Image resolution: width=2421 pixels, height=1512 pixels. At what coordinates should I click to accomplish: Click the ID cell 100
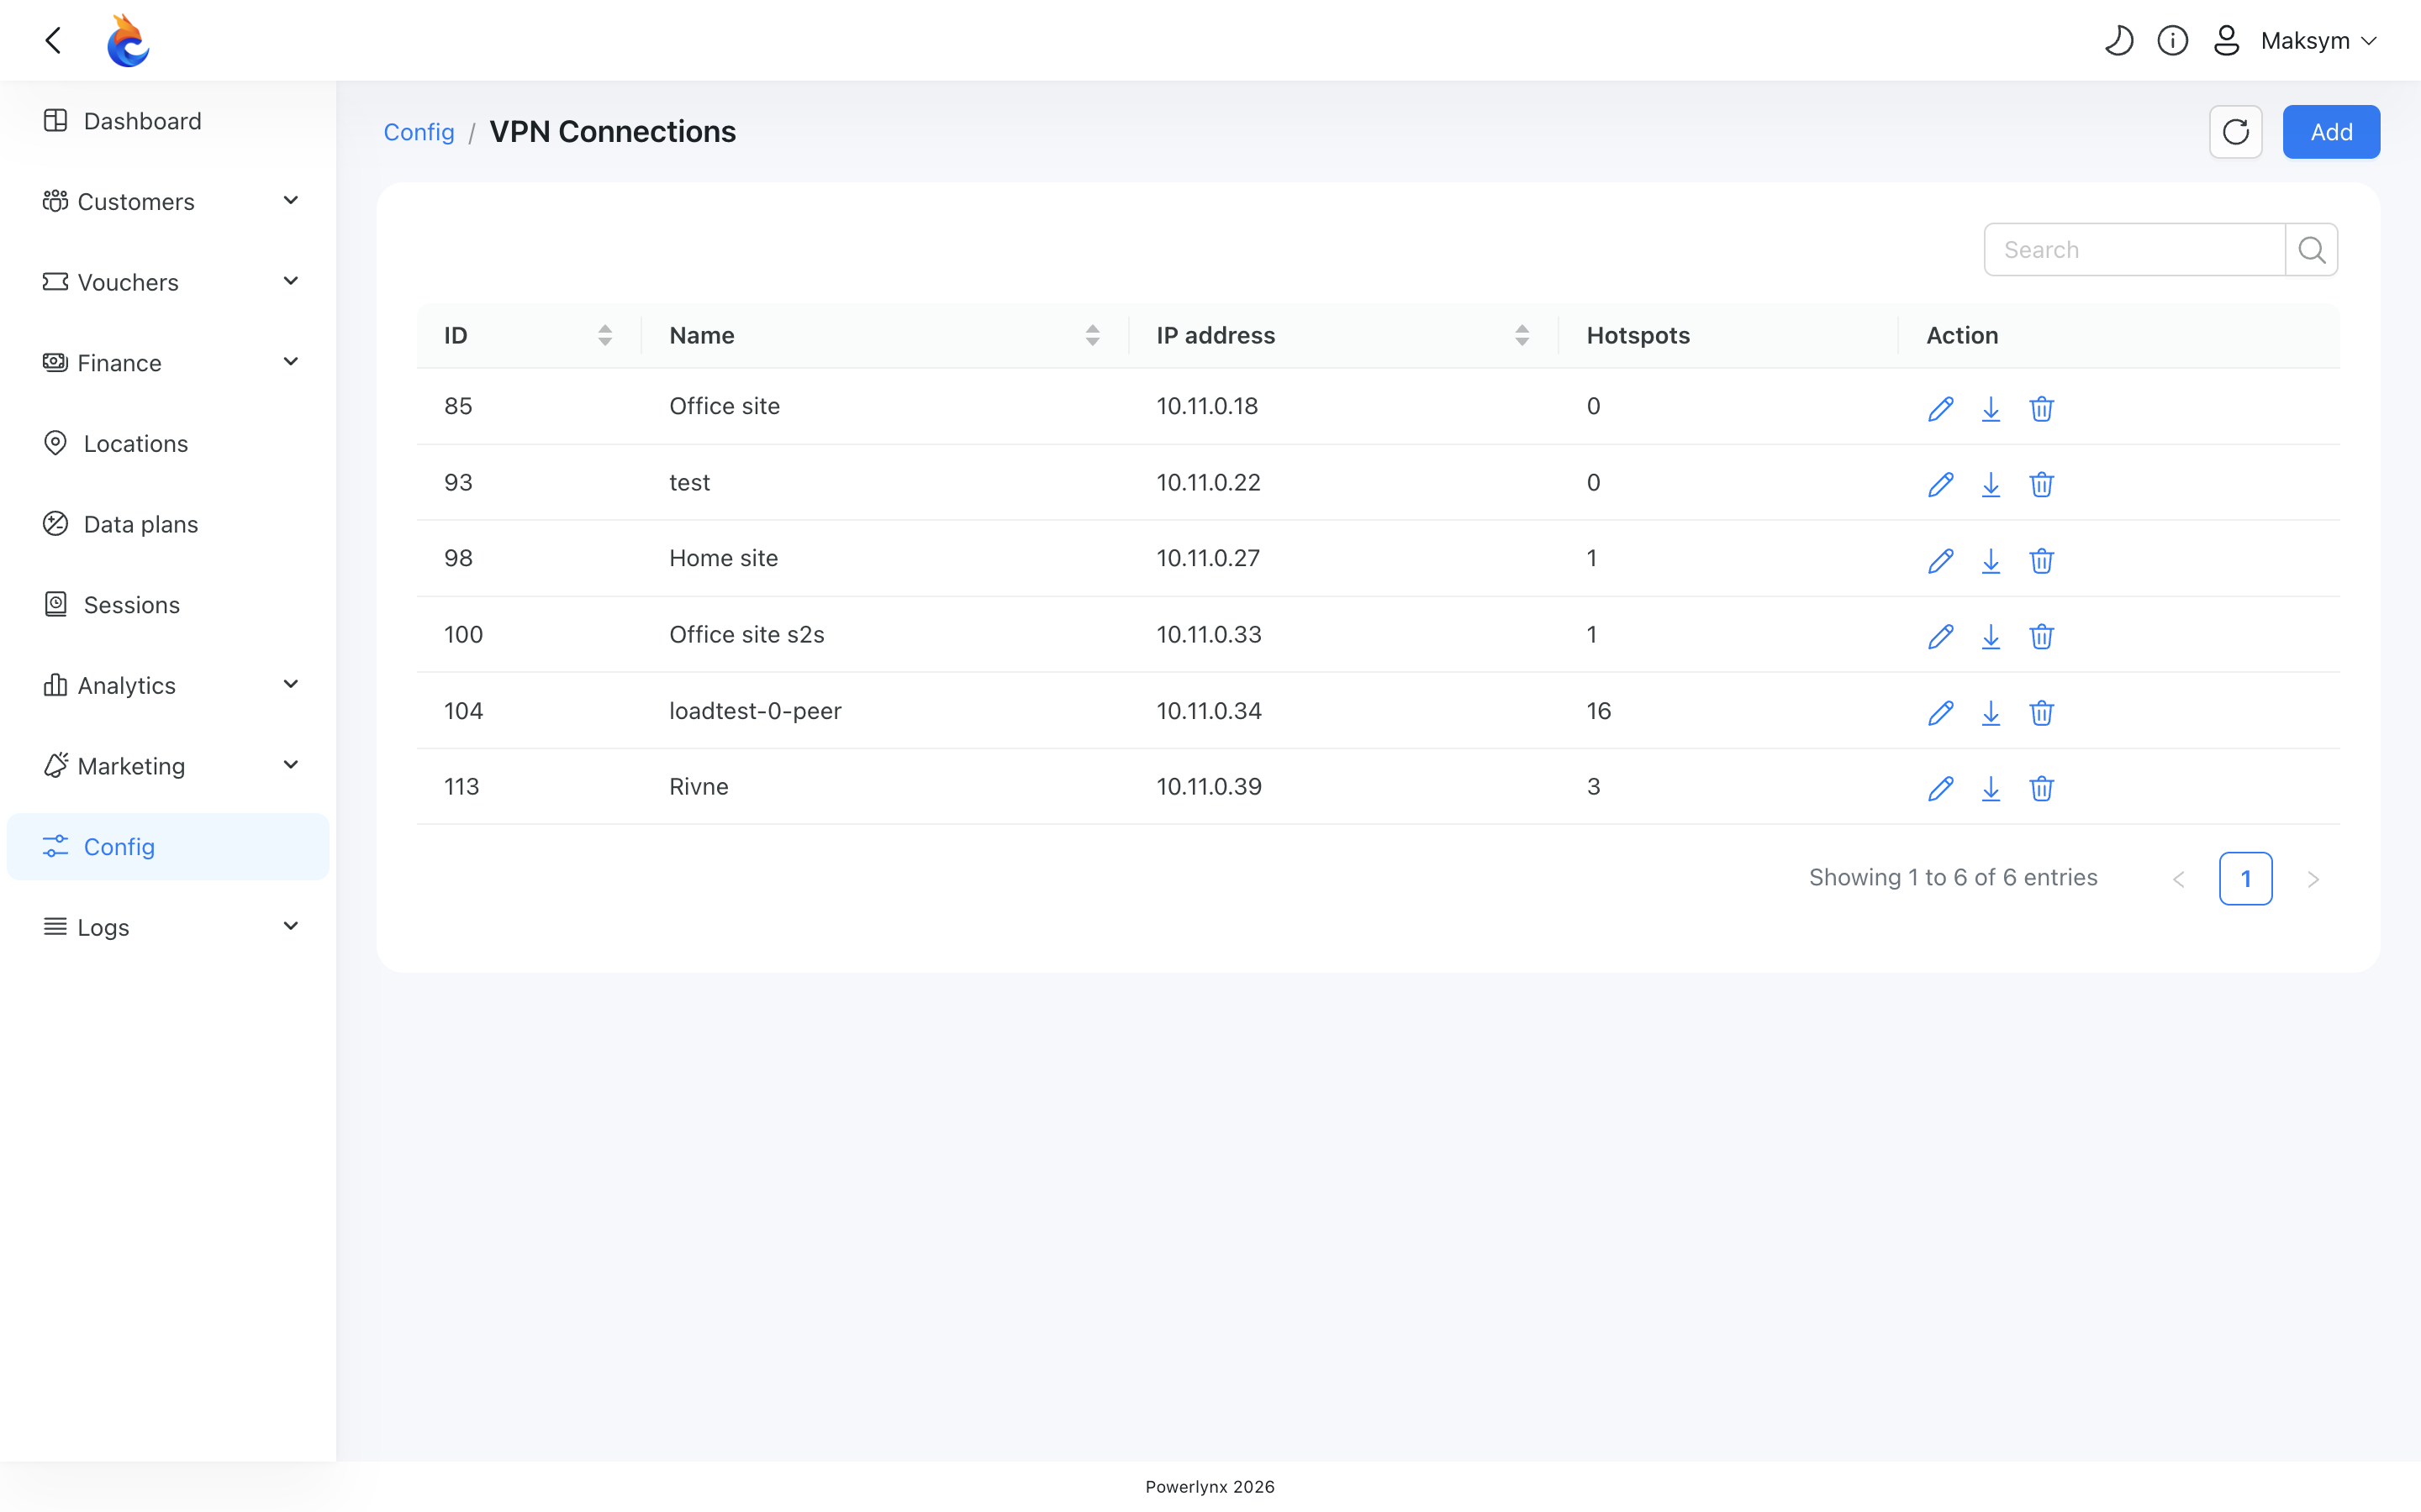pyautogui.click(x=463, y=635)
